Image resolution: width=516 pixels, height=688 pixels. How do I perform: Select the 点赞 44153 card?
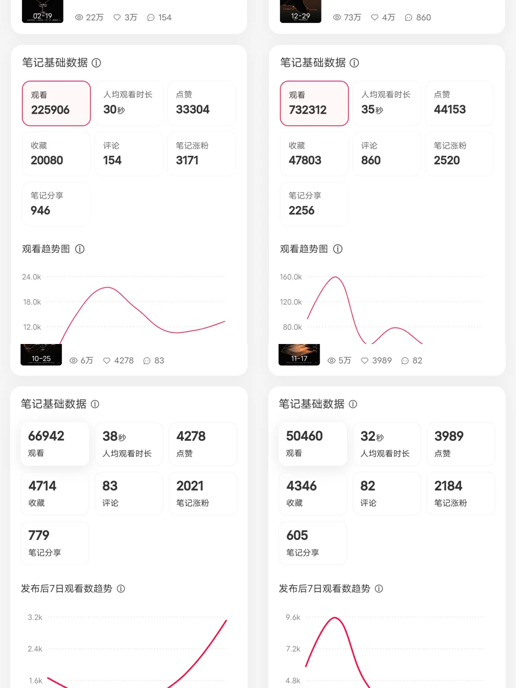coord(460,103)
